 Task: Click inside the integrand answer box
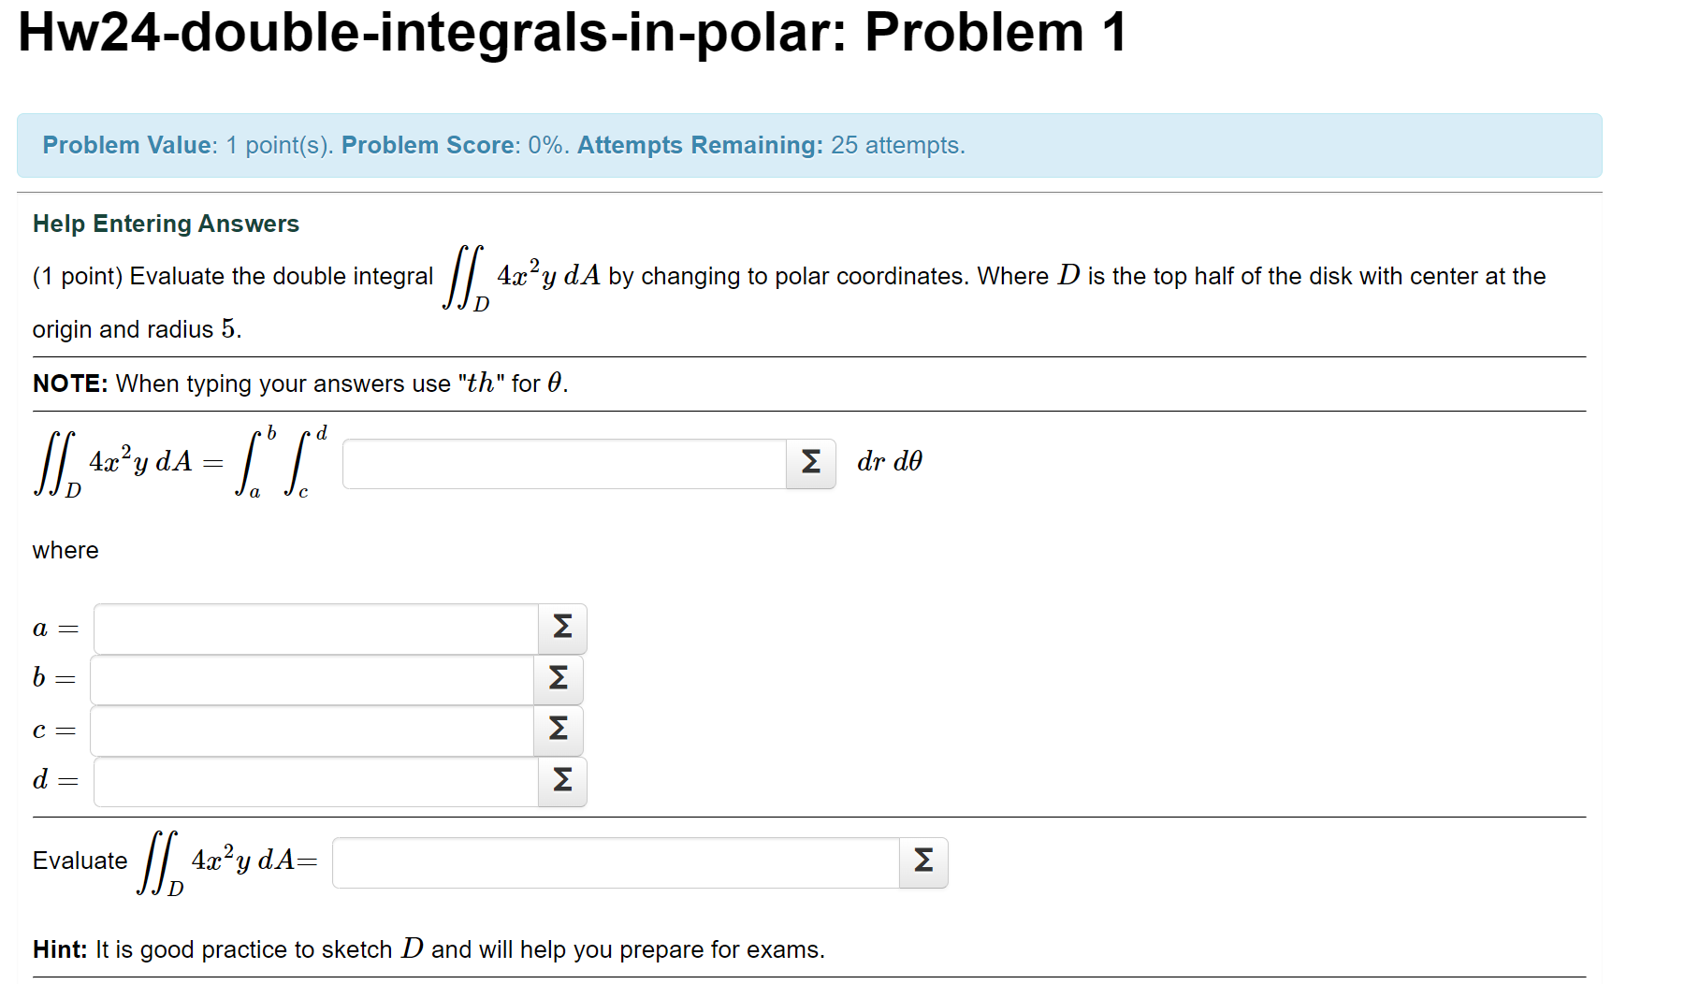pyautogui.click(x=561, y=462)
